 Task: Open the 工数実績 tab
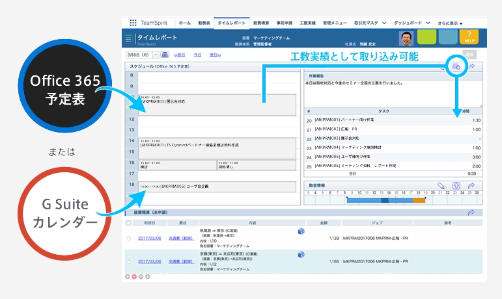(x=308, y=23)
